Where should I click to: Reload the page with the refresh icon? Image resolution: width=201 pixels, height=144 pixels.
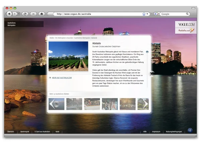click(x=25, y=14)
